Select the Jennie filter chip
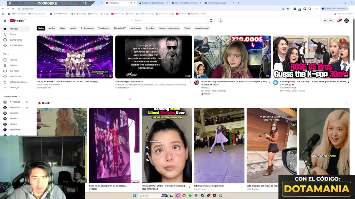Image resolution: width=355 pixels, height=199 pixels. click(x=73, y=28)
